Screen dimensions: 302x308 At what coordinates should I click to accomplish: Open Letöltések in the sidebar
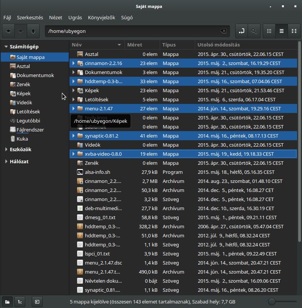[x=35, y=111]
